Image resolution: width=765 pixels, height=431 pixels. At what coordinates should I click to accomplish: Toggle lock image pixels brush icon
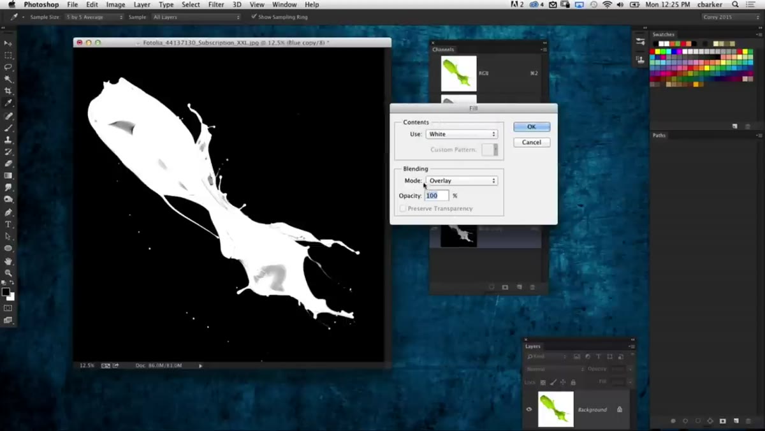pos(553,383)
